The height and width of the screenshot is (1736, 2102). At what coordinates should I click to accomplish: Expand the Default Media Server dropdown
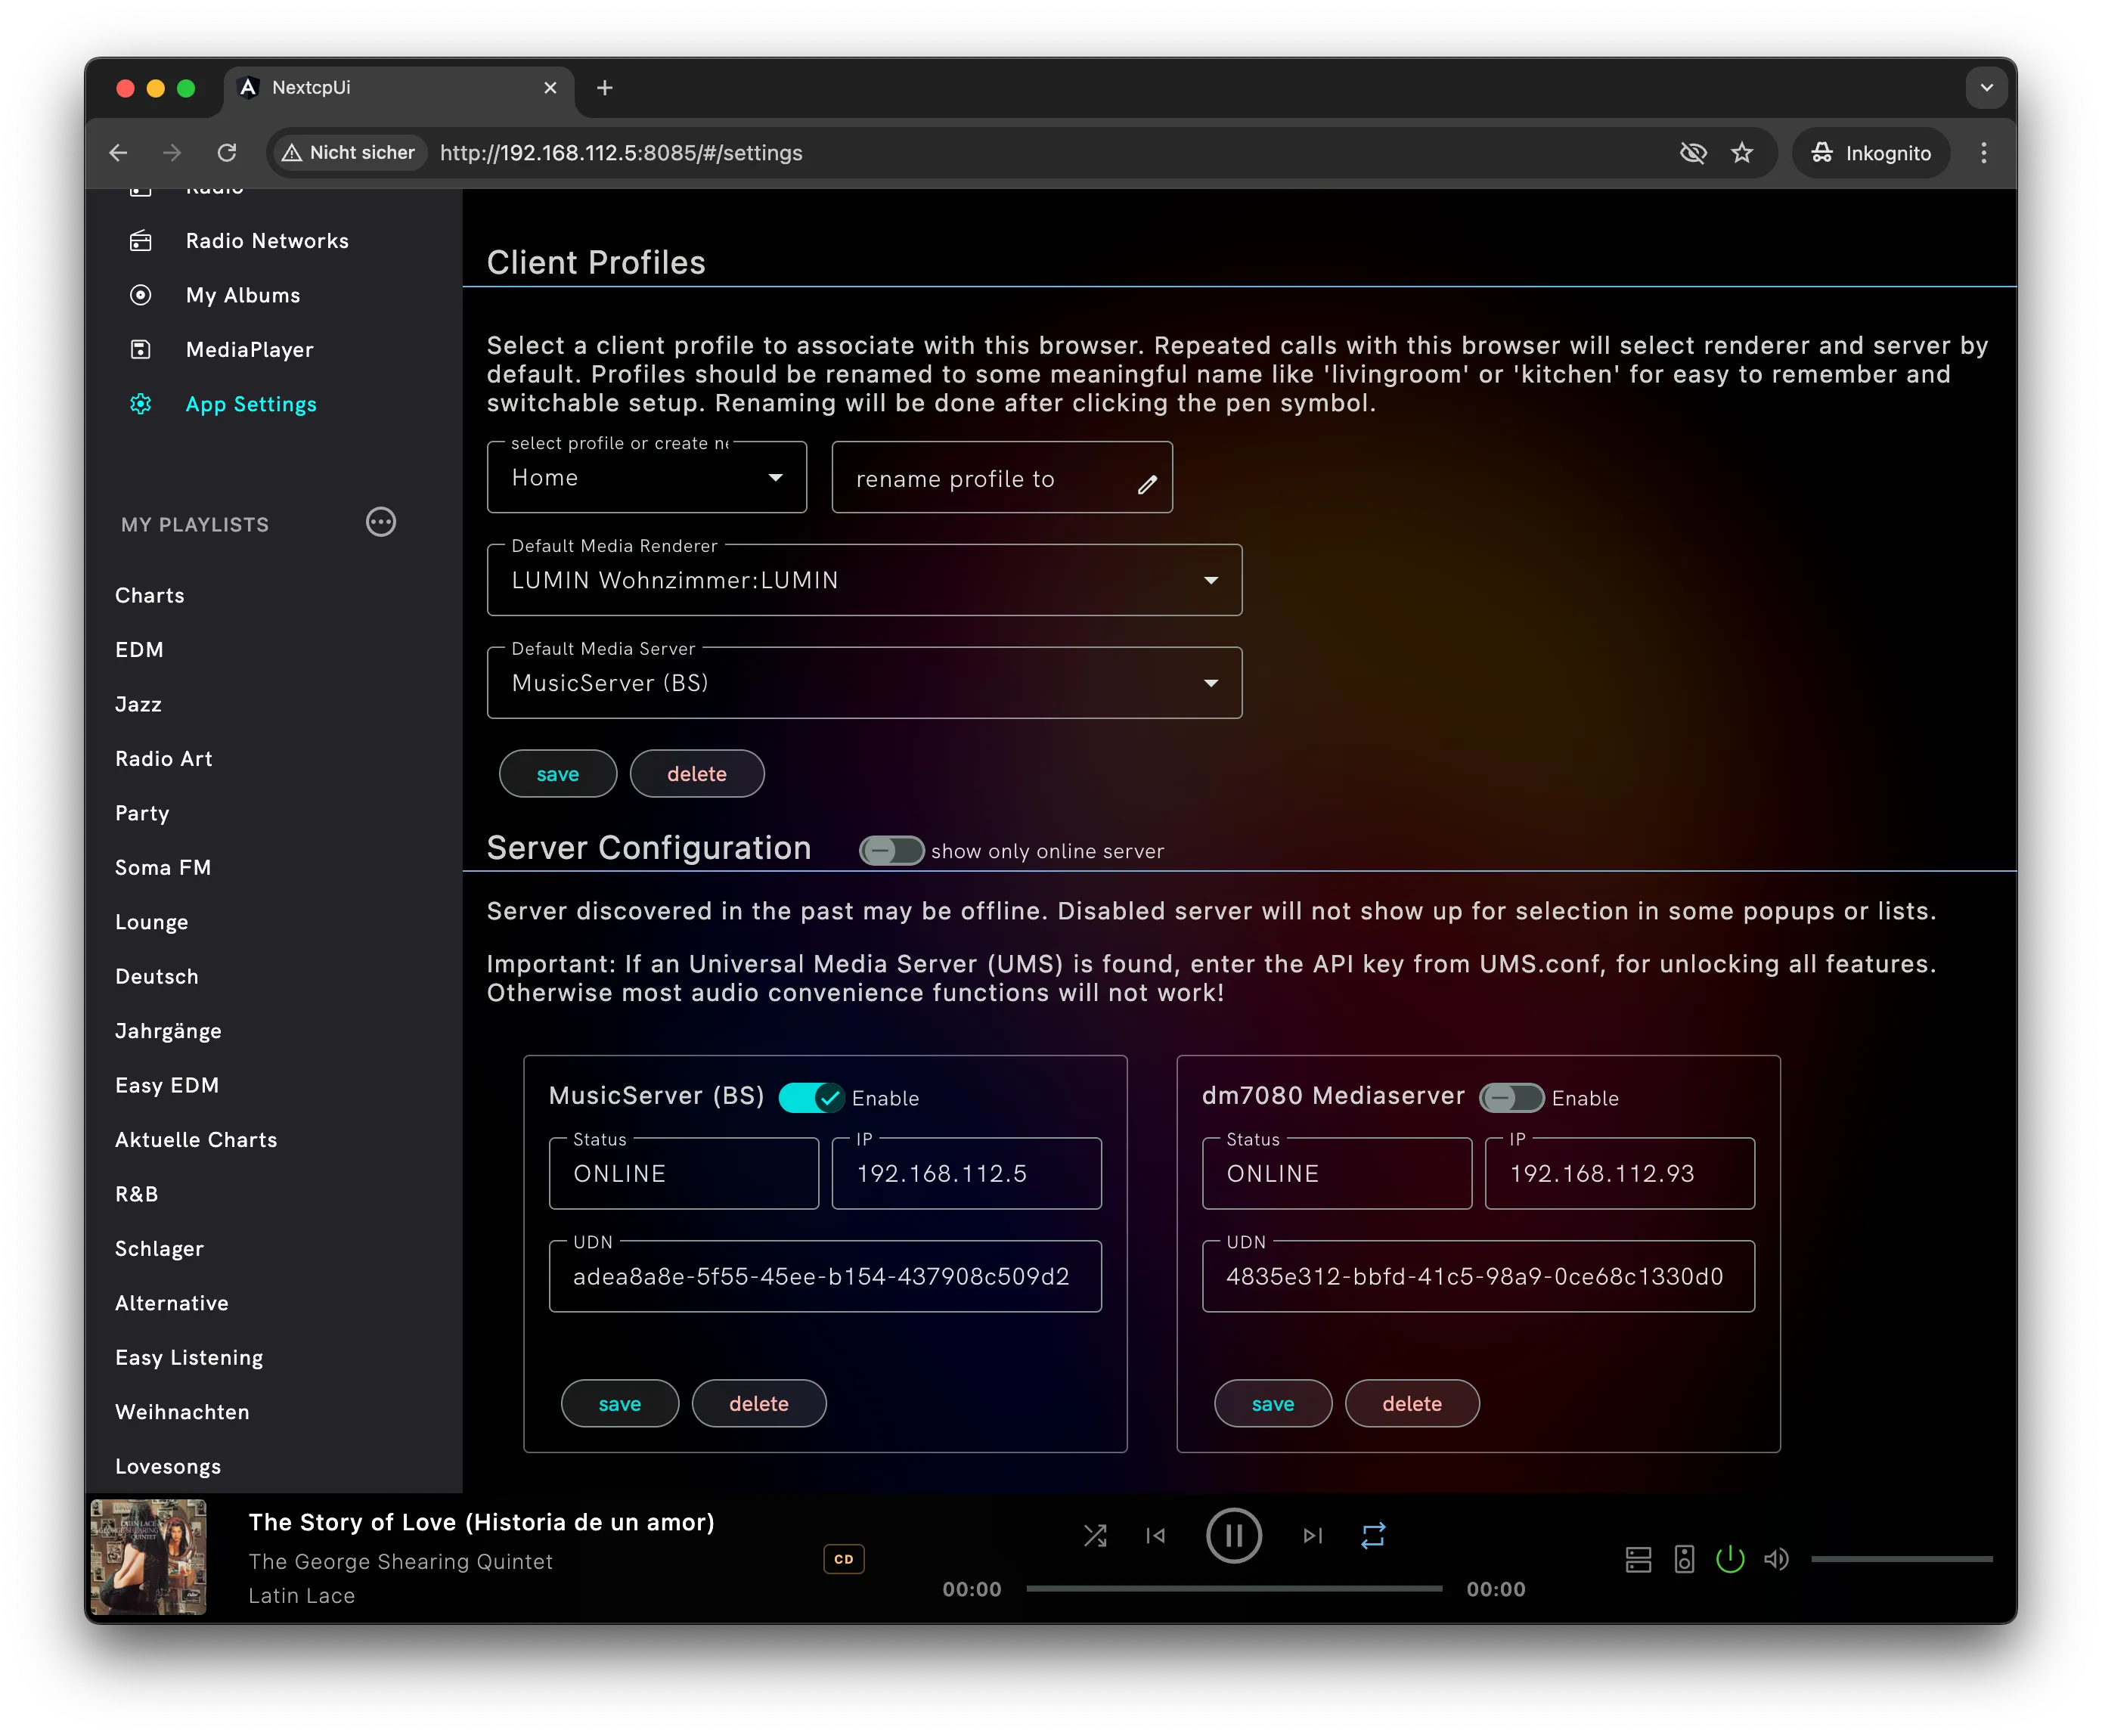(864, 683)
